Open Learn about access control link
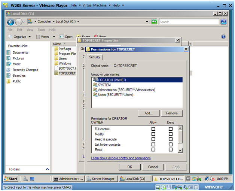 121,158
